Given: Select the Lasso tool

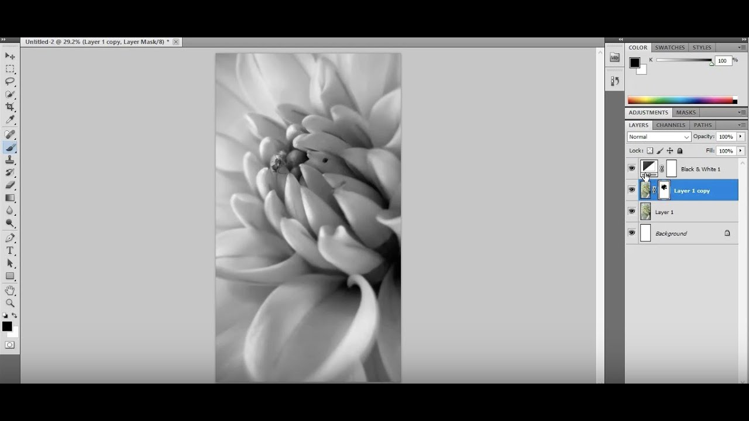Looking at the screenshot, I should [x=10, y=81].
